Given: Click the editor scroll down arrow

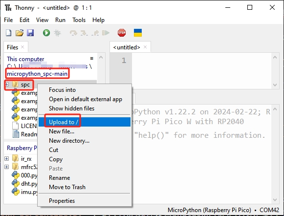Looking at the screenshot, I should click(275, 85).
